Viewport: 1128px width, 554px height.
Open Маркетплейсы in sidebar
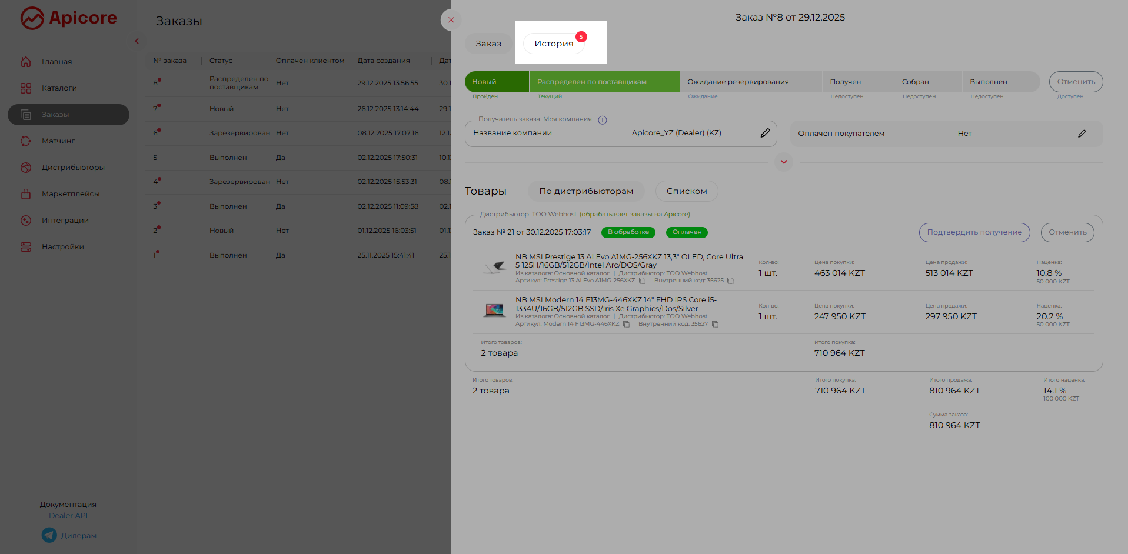click(70, 194)
